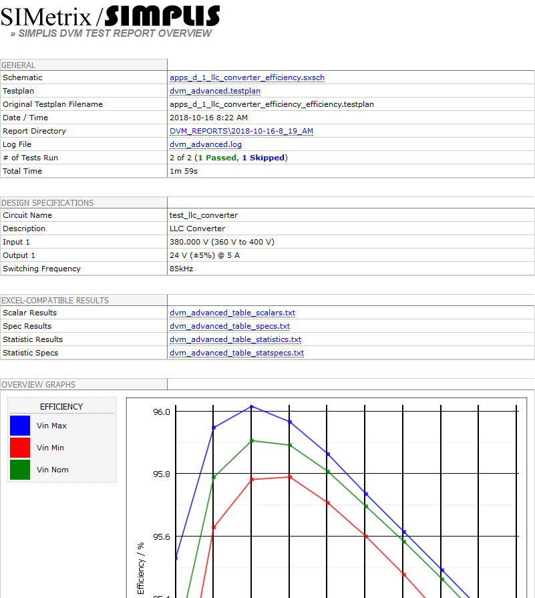The width and height of the screenshot is (535, 598).
Task: Click the '1 Skipped' test result text
Action: pos(263,158)
